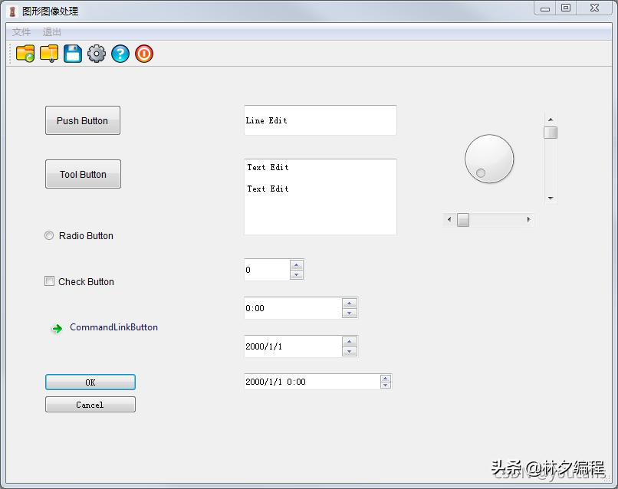Click the round dial knob
This screenshot has width=618, height=489.
point(489,159)
